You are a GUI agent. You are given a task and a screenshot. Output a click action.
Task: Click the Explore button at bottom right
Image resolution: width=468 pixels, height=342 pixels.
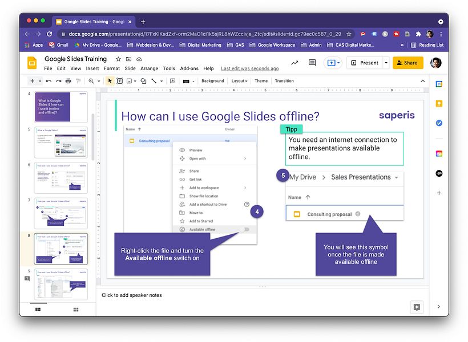[417, 307]
